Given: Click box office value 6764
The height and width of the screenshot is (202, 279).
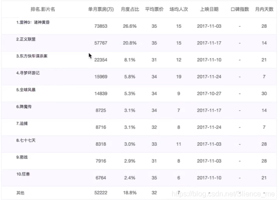Looking at the screenshot, I should pos(101,178).
